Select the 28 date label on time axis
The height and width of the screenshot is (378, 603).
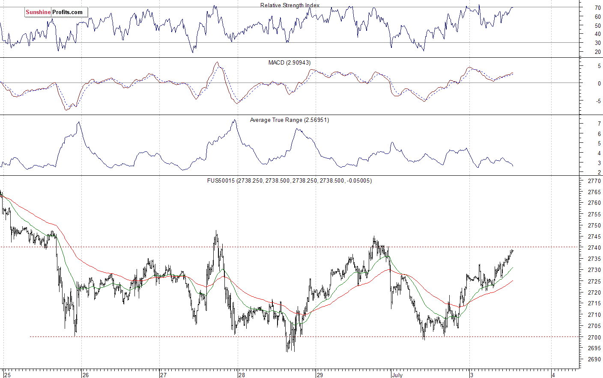coord(242,375)
